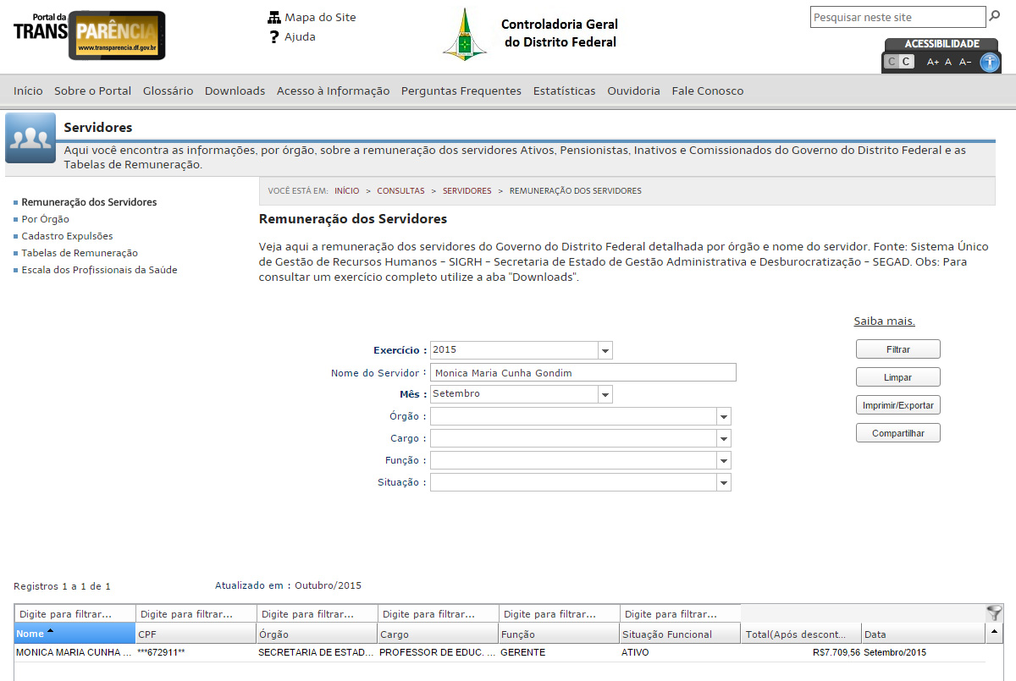Toggle the high contrast C switch
The image size is (1016, 681).
click(x=898, y=62)
